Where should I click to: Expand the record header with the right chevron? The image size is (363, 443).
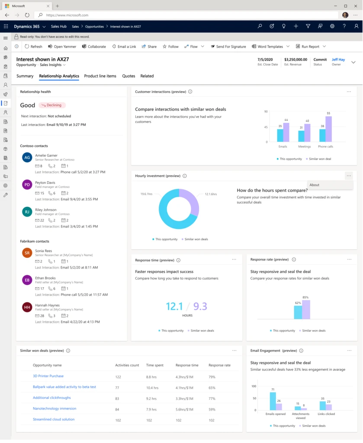tap(353, 62)
